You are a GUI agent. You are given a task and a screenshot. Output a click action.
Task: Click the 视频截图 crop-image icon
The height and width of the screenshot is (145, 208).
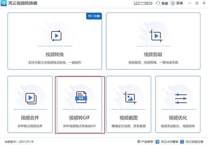point(130,98)
